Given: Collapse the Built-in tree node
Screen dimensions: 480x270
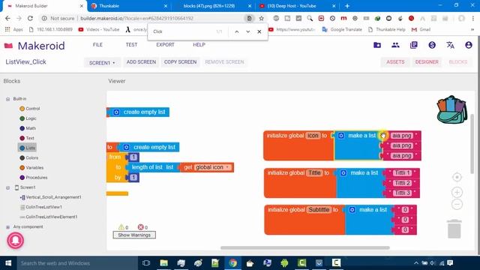Looking at the screenshot, I should (7, 99).
